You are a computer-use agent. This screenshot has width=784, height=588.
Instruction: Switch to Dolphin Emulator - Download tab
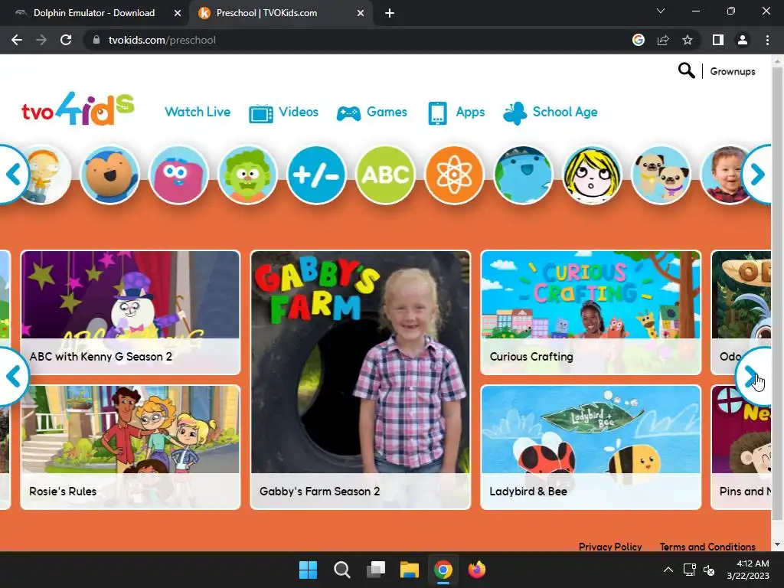(94, 13)
